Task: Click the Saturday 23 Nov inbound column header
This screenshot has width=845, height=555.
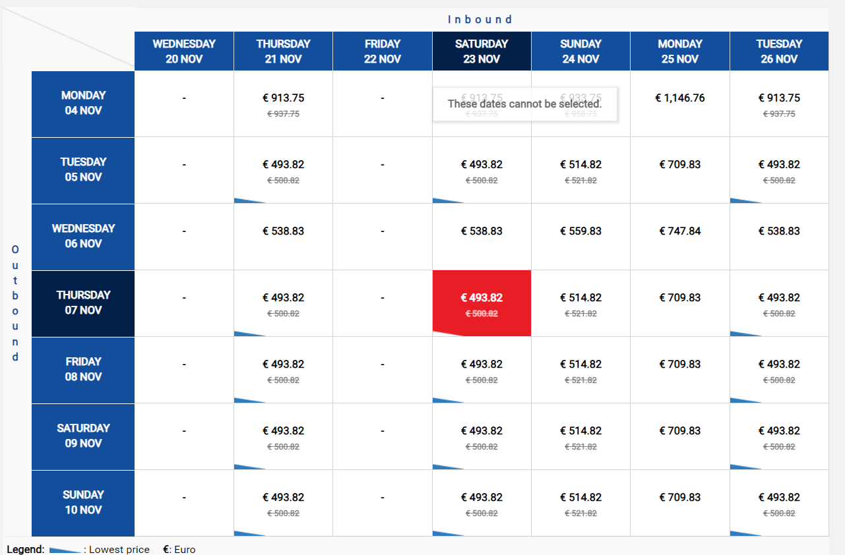Action: (x=482, y=51)
